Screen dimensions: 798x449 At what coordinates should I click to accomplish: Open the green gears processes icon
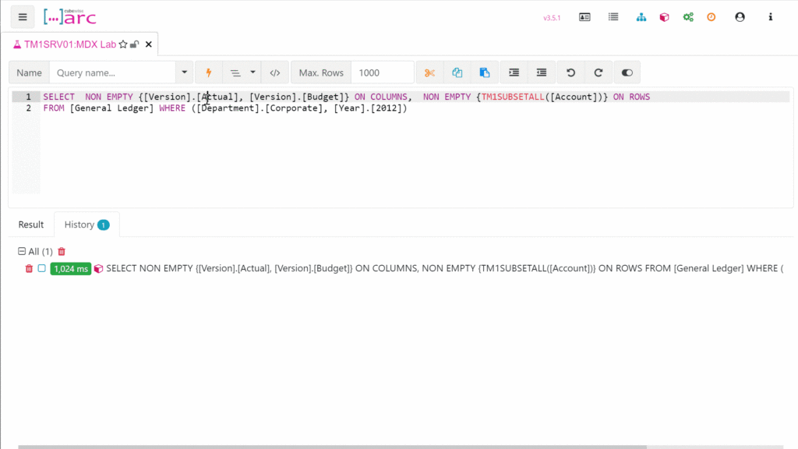688,17
